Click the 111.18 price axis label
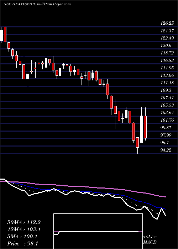 (x=167, y=83)
